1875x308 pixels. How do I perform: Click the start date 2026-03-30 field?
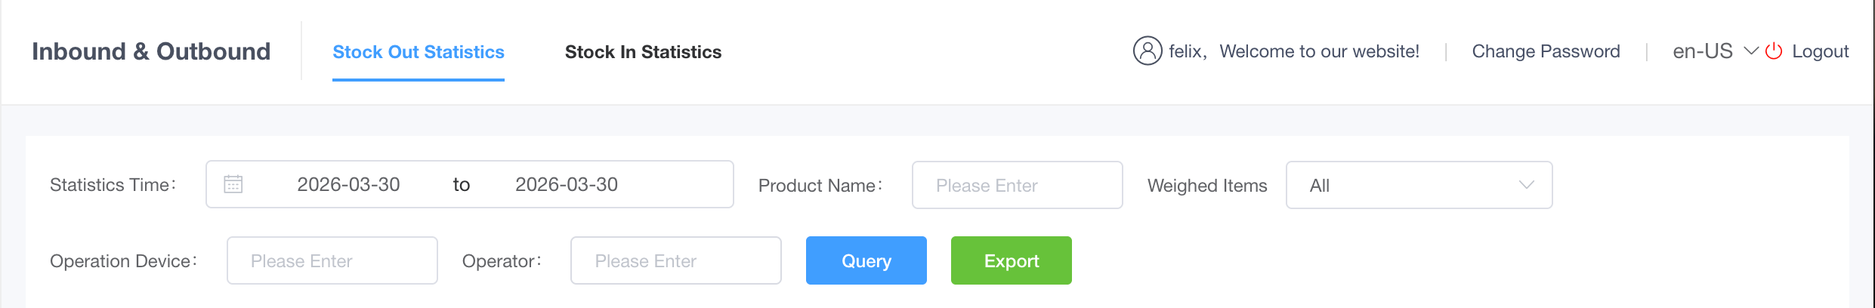coord(348,184)
